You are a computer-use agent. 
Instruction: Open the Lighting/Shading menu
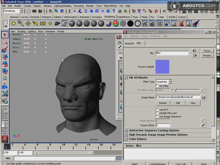tap(63, 6)
